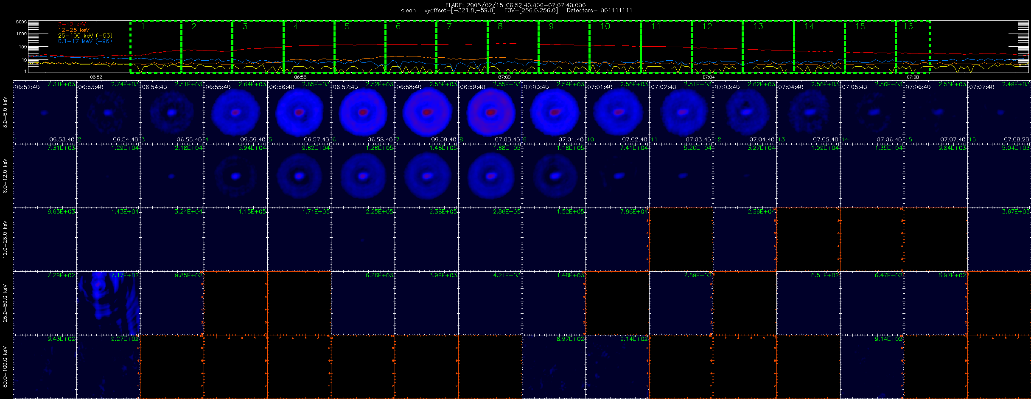Open the 3.0-6.0 keV image starting 06:52:40
Screen dimensions: 1031x399
click(45, 112)
